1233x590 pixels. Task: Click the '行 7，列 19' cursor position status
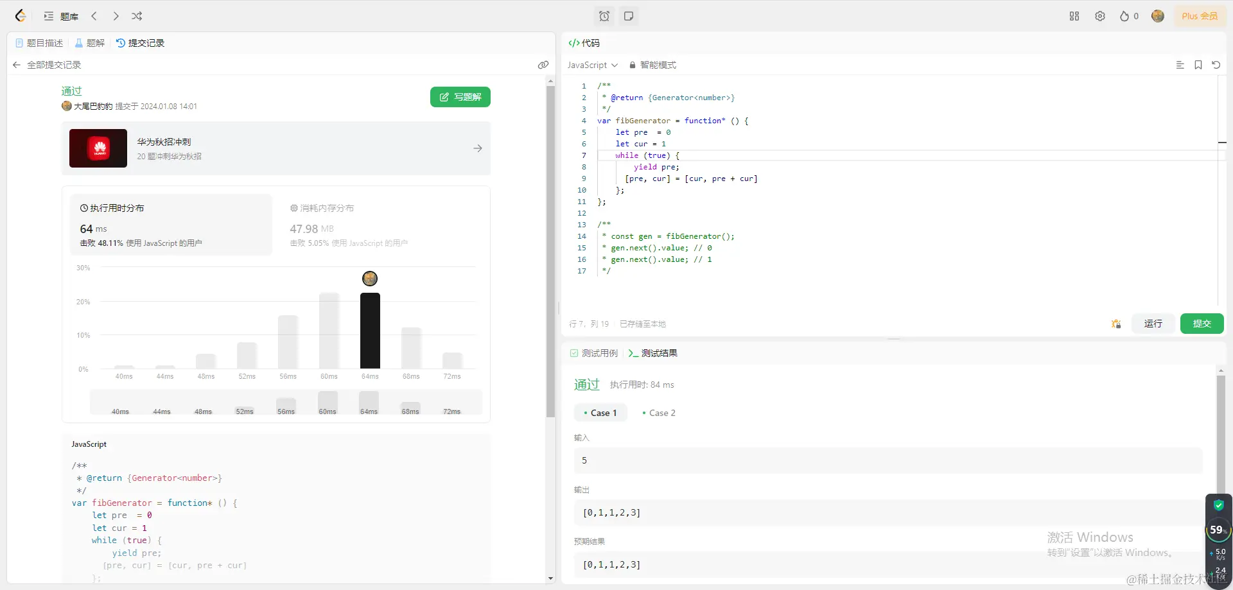coord(589,324)
